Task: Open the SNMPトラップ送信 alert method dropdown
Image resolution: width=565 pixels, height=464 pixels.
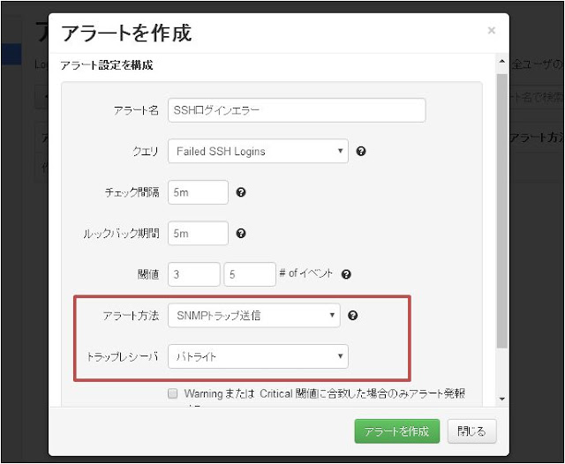Action: click(x=254, y=315)
